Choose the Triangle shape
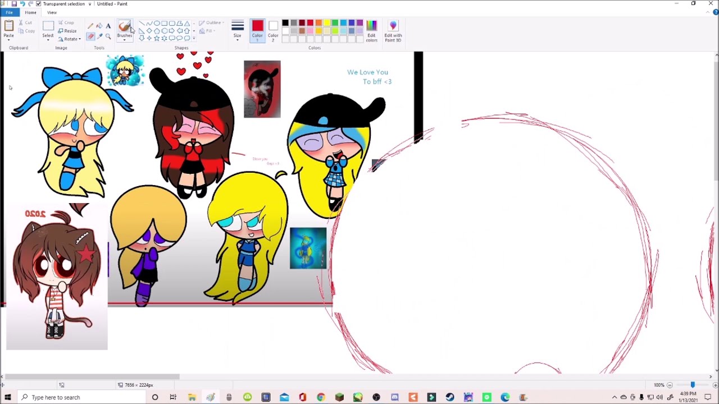The height and width of the screenshot is (404, 719). coord(187,23)
